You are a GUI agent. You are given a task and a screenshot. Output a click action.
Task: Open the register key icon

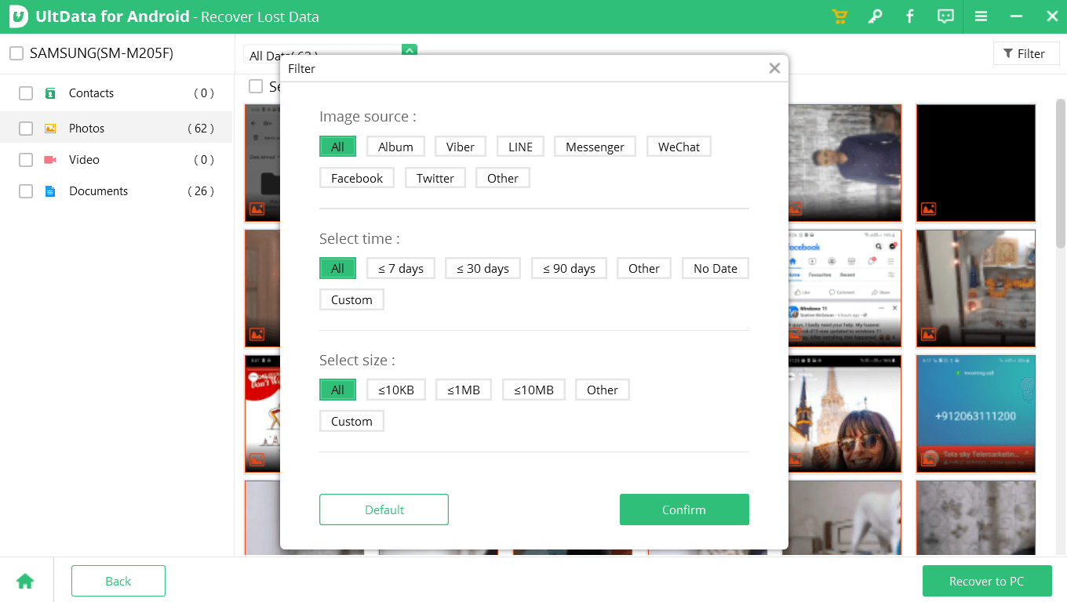tap(875, 16)
